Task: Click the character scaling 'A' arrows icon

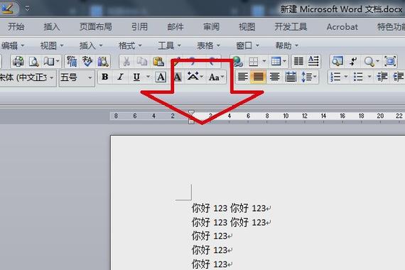Action: [193, 77]
